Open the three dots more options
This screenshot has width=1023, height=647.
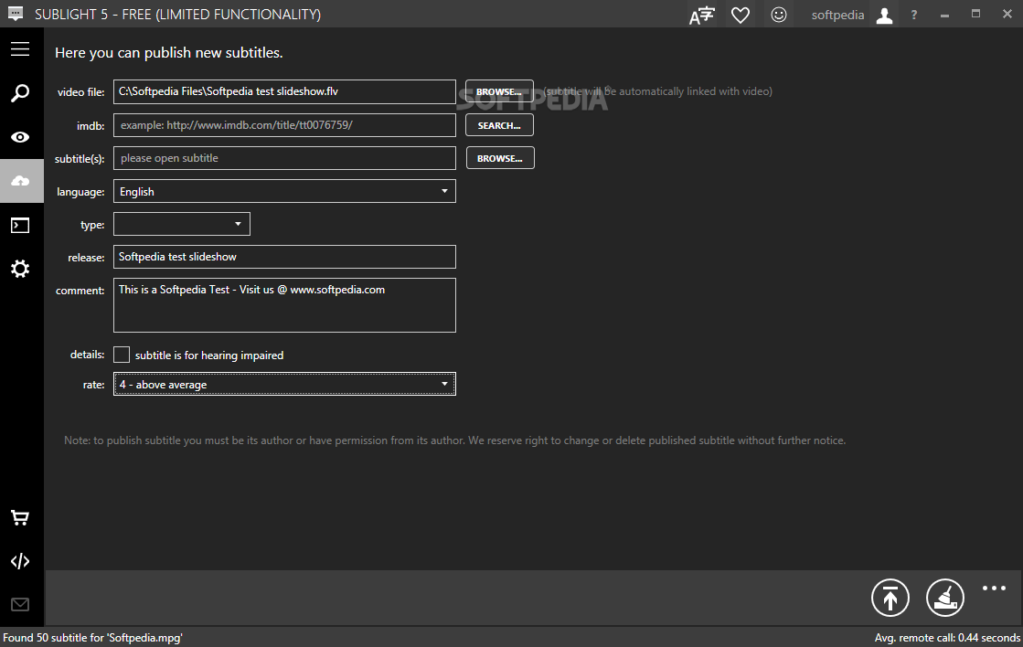click(x=994, y=589)
